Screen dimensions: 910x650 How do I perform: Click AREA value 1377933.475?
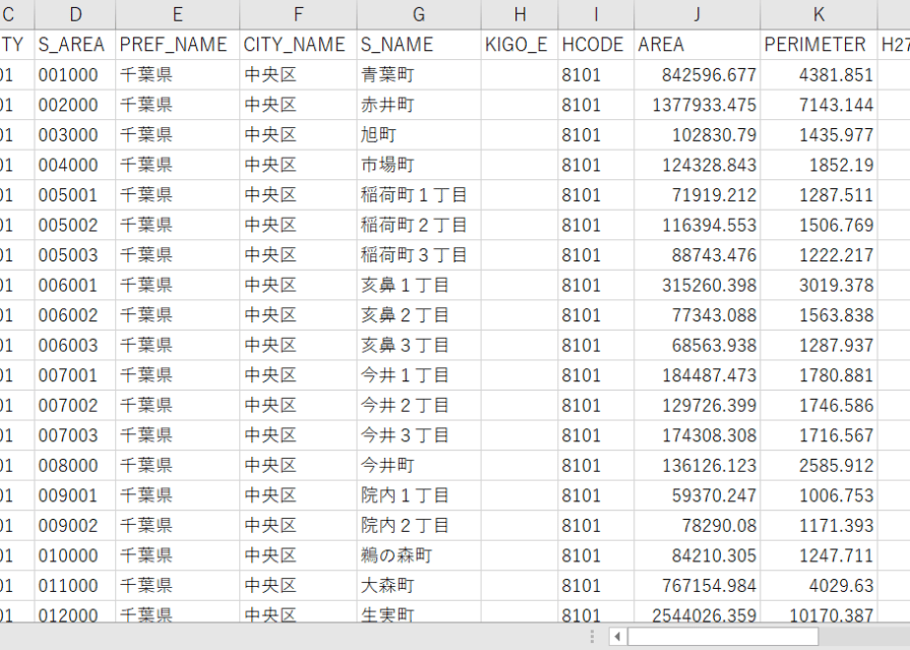[697, 105]
